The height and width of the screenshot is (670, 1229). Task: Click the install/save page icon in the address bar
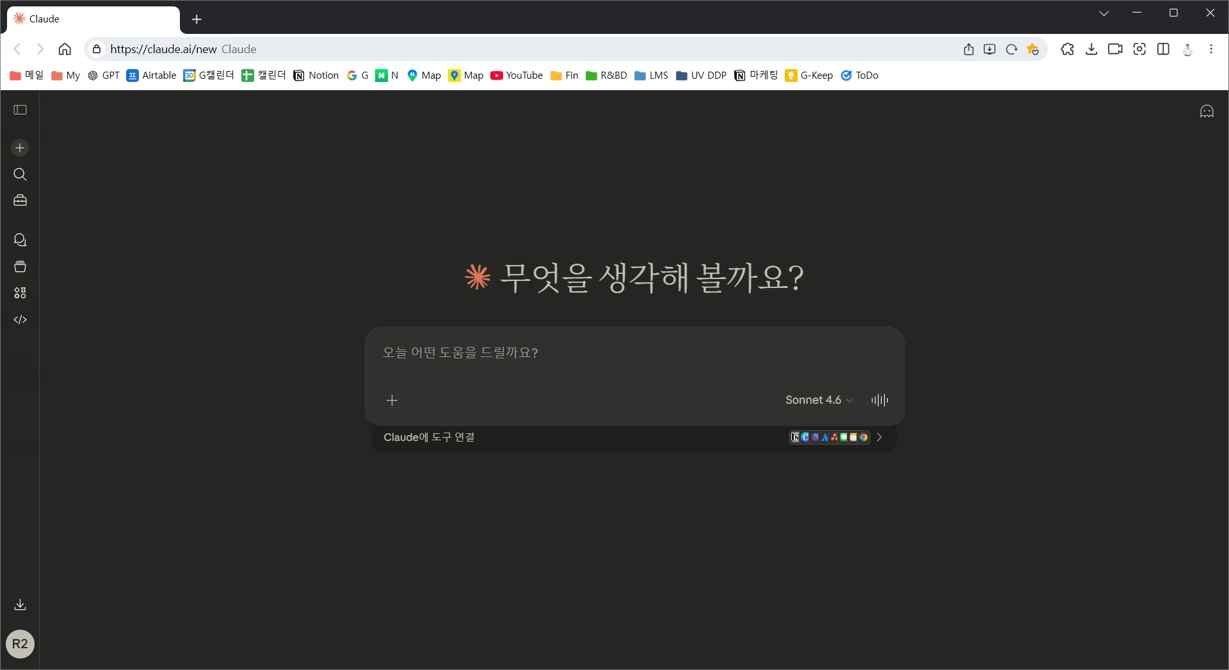click(x=990, y=49)
